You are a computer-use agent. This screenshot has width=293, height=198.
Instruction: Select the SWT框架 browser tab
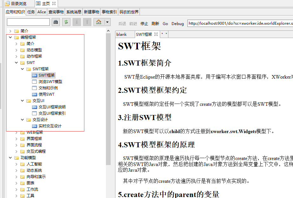(144, 34)
